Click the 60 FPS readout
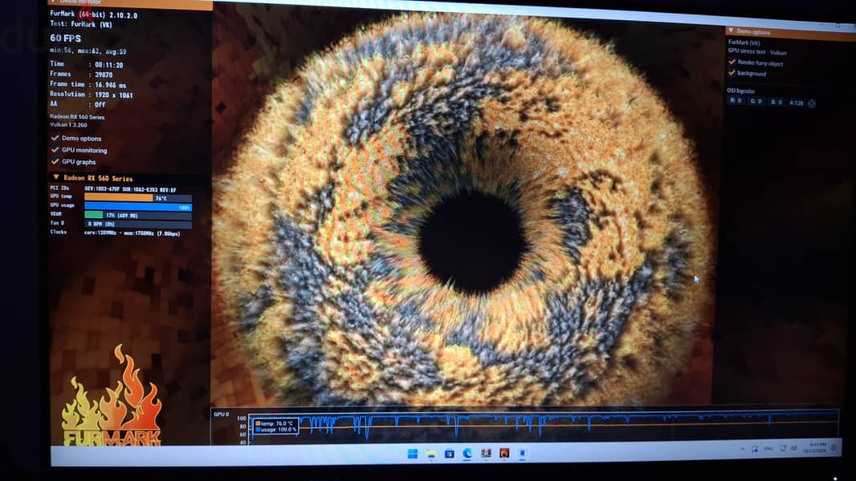Screen dimensions: 856x481 click(x=66, y=38)
